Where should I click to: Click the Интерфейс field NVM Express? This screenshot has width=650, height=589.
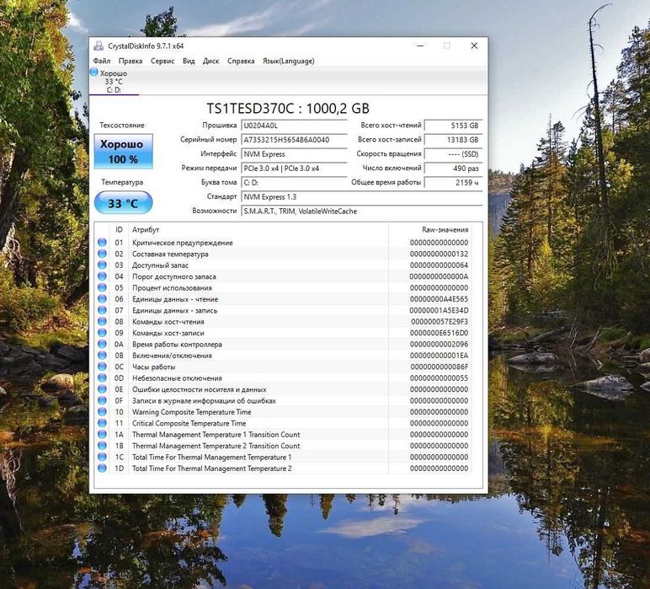294,154
